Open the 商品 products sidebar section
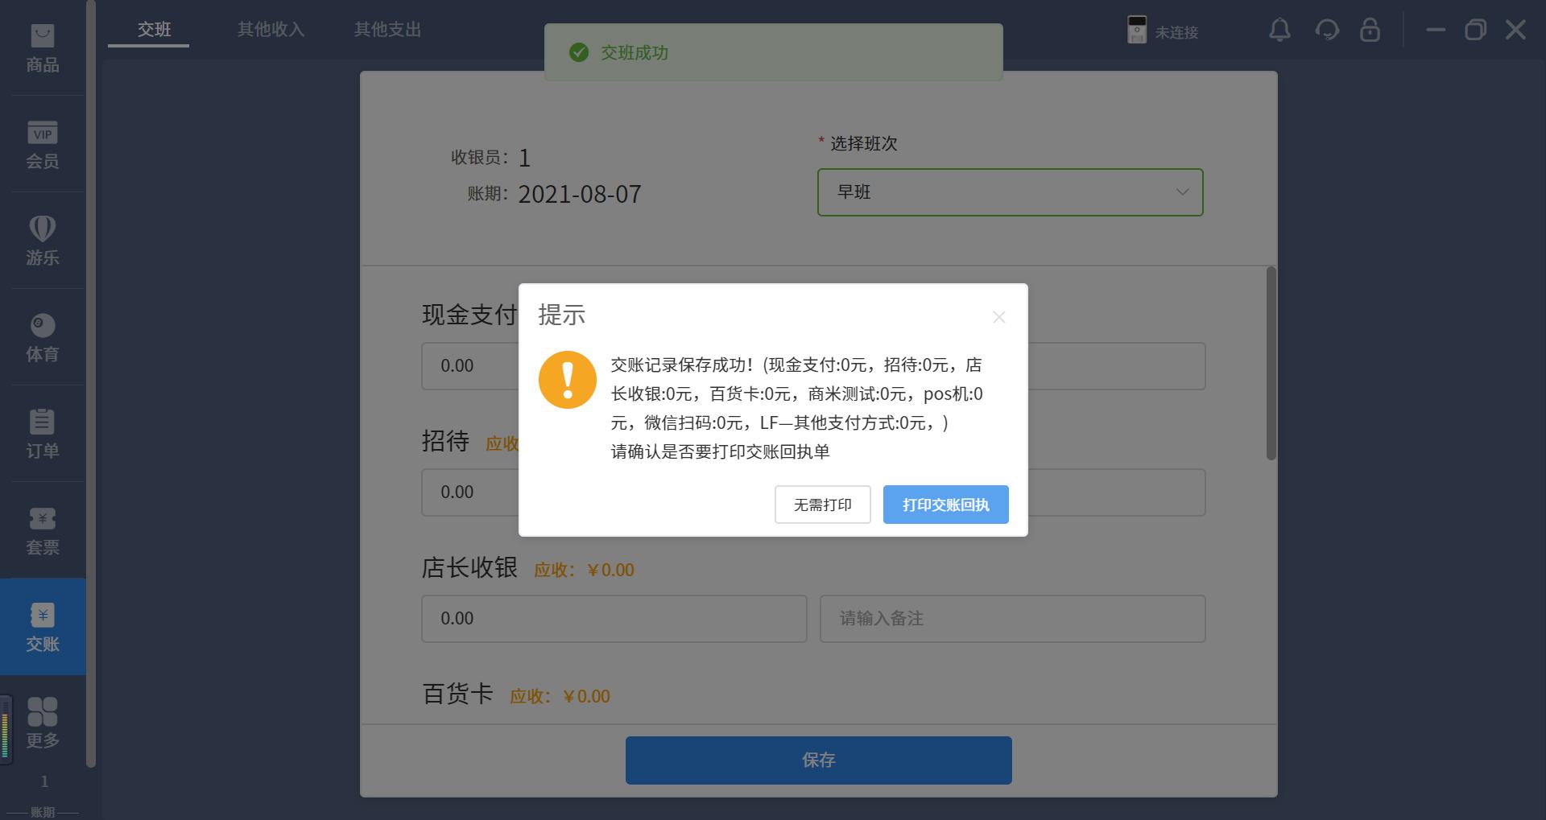The image size is (1546, 820). point(43,48)
